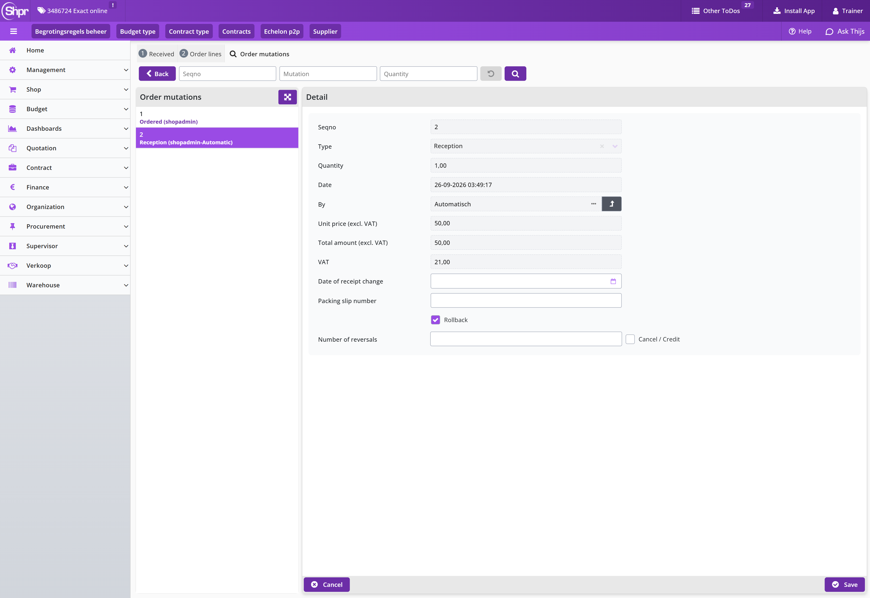Image resolution: width=870 pixels, height=598 pixels.
Task: Open the Echelon p2p shortcut
Action: point(282,32)
